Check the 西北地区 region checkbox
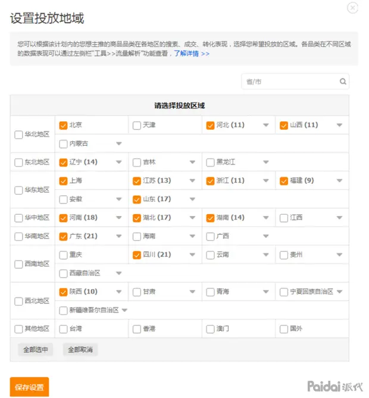This screenshot has width=369, height=398. (x=18, y=301)
